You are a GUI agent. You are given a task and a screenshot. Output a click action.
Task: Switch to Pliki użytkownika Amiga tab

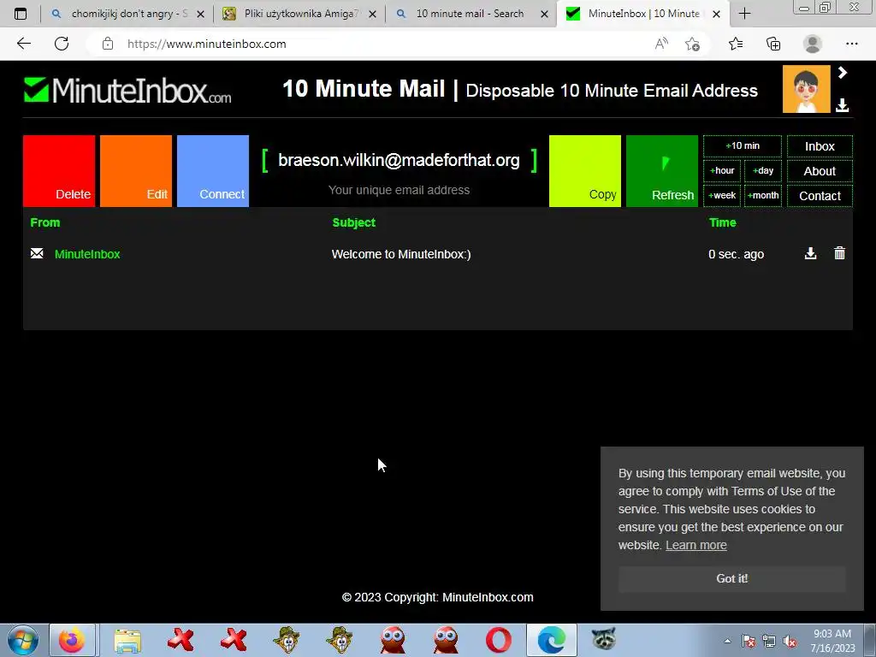(x=299, y=14)
